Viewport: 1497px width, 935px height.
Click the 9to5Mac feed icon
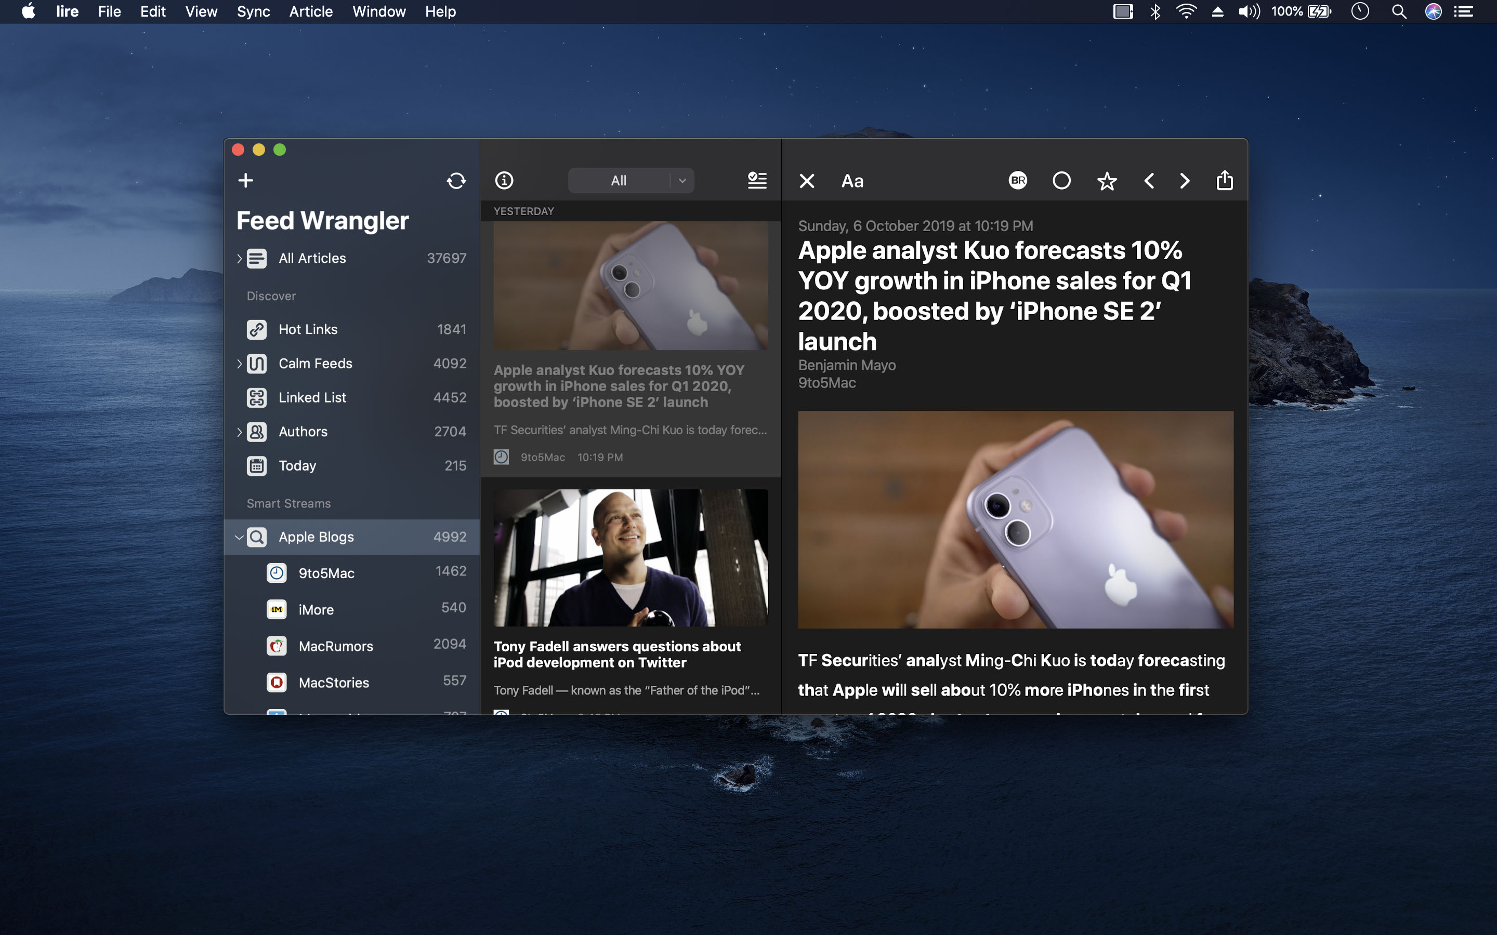click(277, 573)
